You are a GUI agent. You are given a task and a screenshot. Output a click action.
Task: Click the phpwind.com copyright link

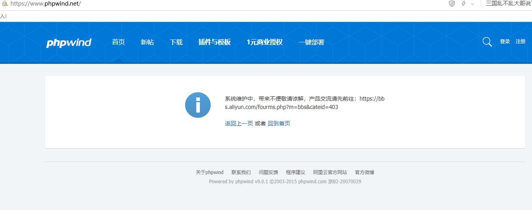(312, 182)
